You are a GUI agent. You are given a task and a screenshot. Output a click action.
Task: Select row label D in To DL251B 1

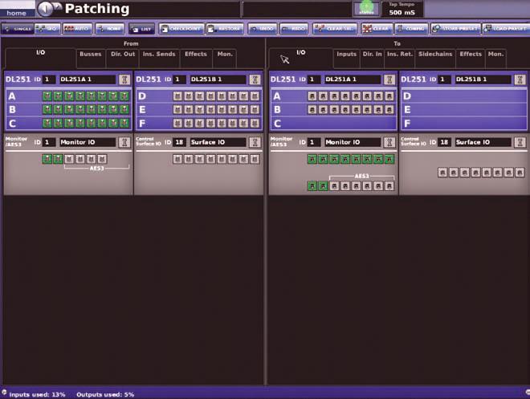[407, 96]
